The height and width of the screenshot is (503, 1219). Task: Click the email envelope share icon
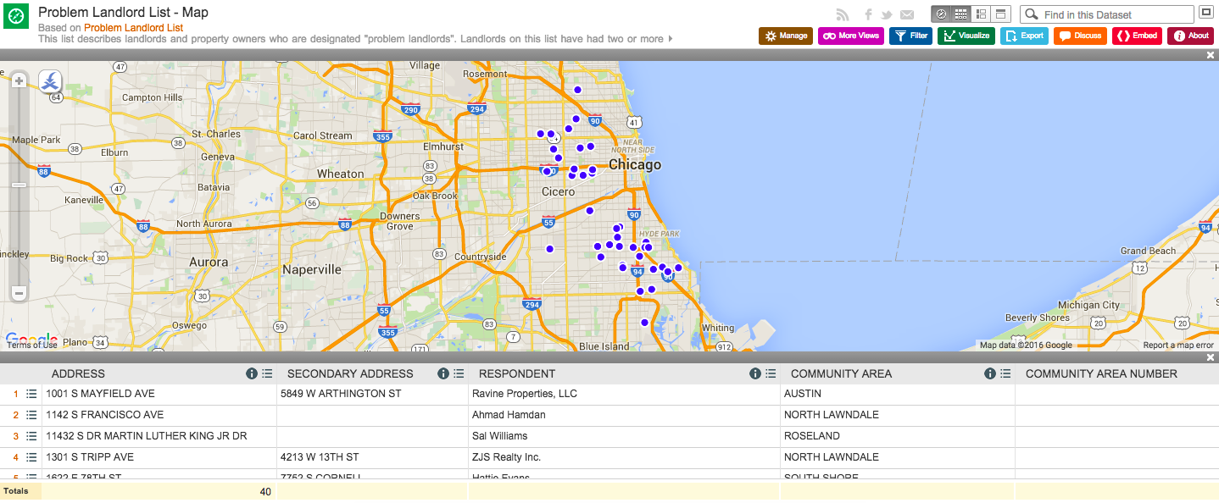pos(907,14)
